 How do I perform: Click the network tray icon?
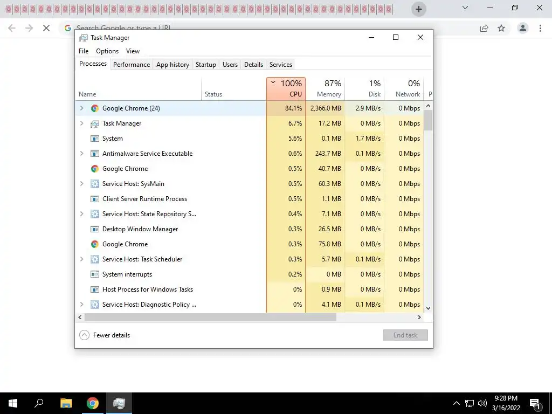click(470, 403)
